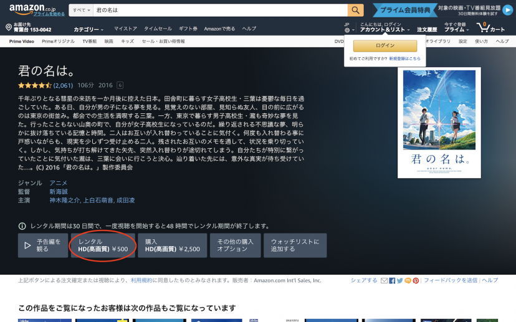Click プライムを始める link under logo
The height and width of the screenshot is (322, 516).
[x=49, y=14]
